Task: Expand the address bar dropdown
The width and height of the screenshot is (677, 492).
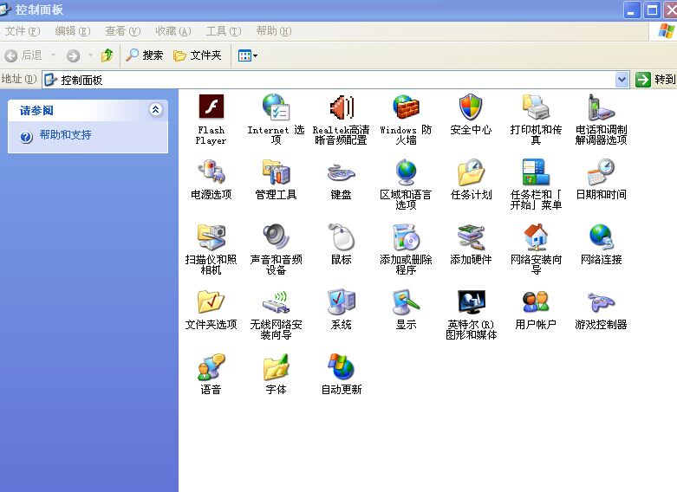Action: [622, 80]
